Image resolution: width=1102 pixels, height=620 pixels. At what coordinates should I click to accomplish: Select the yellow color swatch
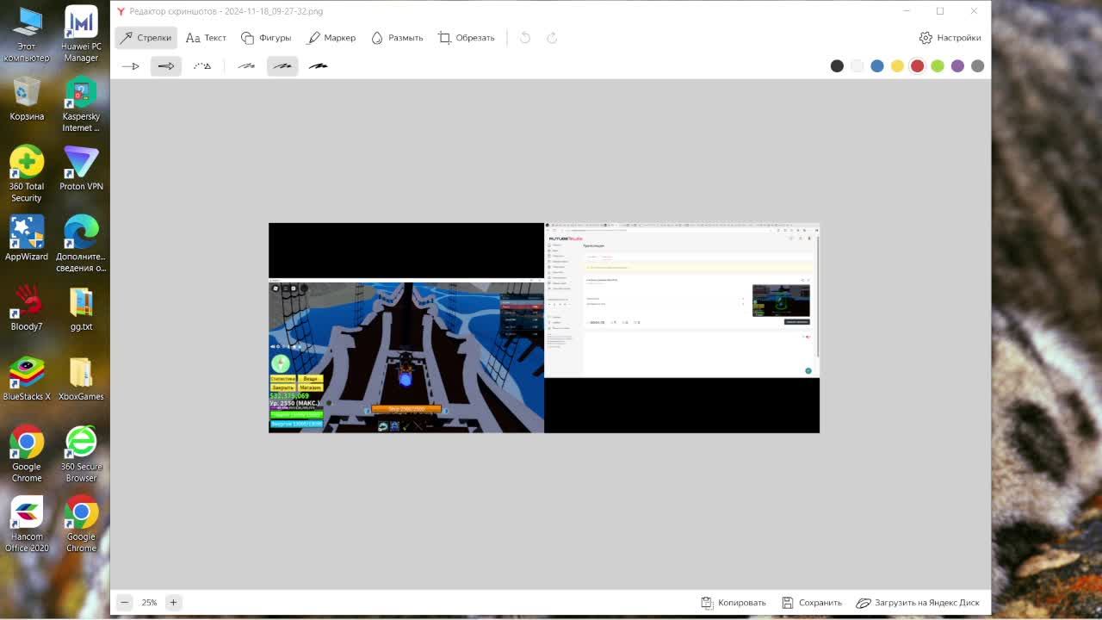[x=897, y=66]
